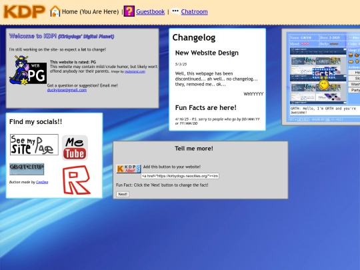
Task: Click the Welcome to KDP! title
Action: pos(61,36)
